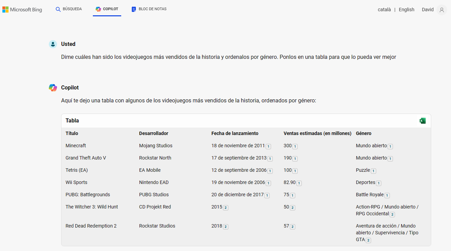Click the Usted user avatar icon

click(53, 44)
